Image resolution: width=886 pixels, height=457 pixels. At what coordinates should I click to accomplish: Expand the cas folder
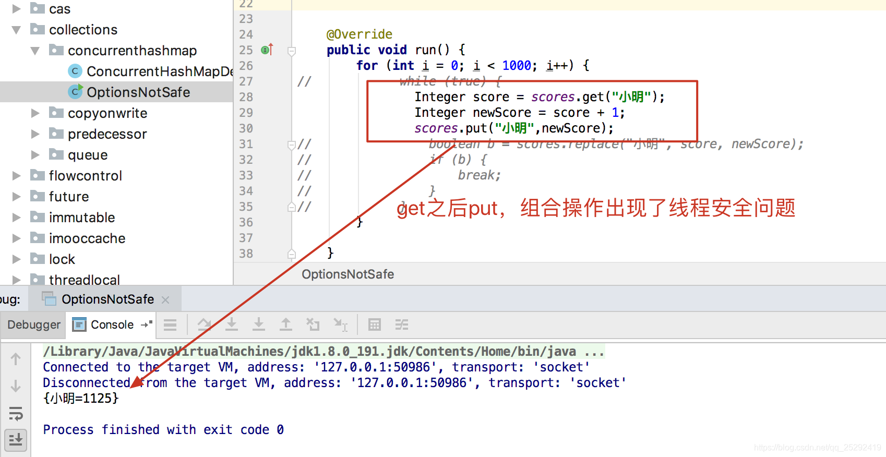[x=16, y=9]
